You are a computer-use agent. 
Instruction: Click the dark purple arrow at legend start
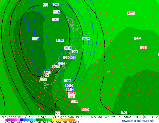tap(6, 120)
